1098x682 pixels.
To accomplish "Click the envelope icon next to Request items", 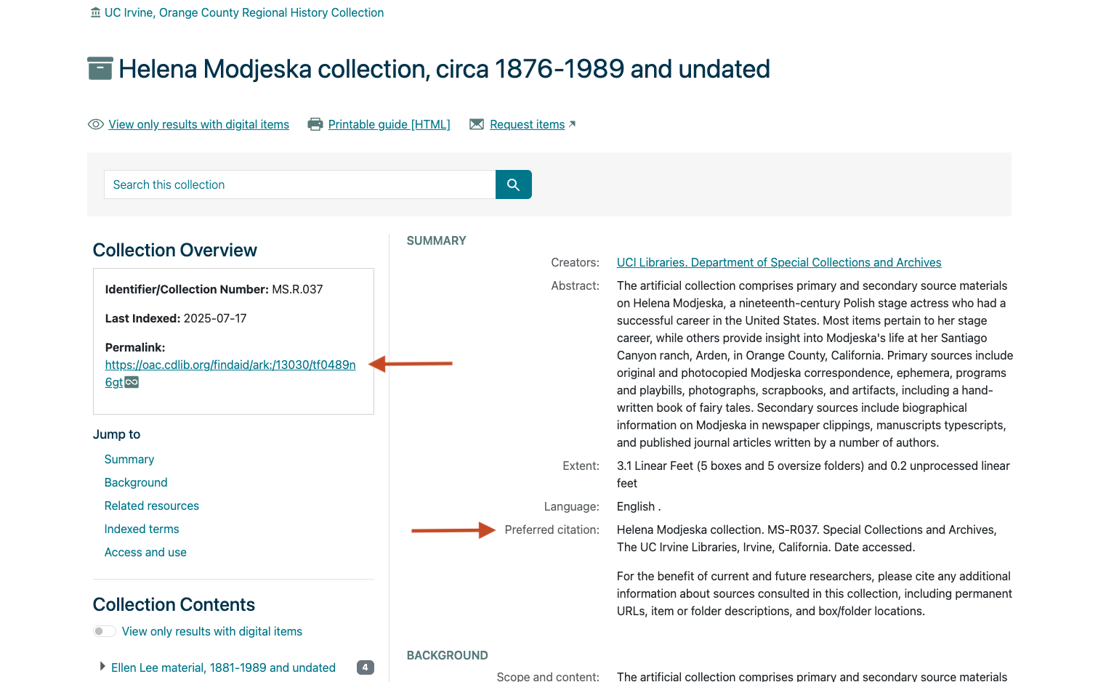I will (x=477, y=123).
